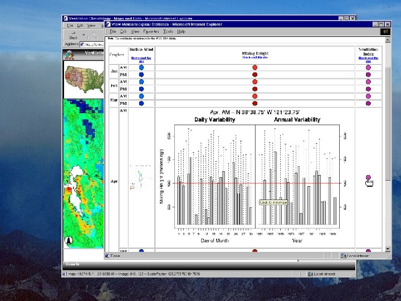Image resolution: width=401 pixels, height=301 pixels.
Task: Click the Apr AM wind rose thumbnail
Action: point(140,177)
